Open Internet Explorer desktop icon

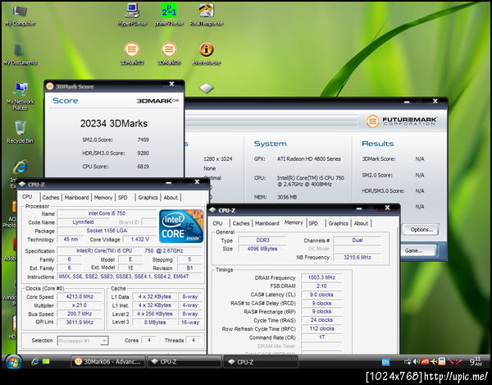coord(20,167)
